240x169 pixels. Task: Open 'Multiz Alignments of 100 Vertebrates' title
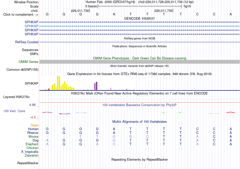(139, 122)
